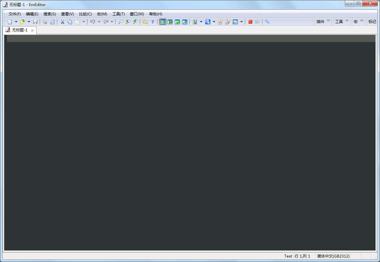Click the Undo arrow icon
The image size is (380, 262).
(x=93, y=22)
